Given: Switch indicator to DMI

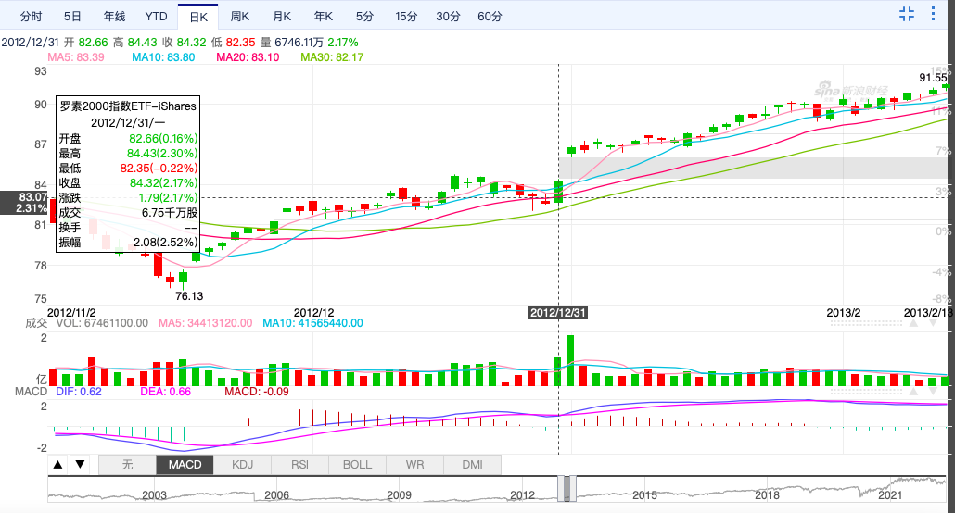Looking at the screenshot, I should point(473,465).
